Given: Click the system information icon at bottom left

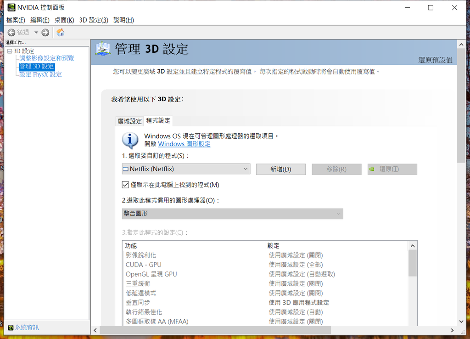Looking at the screenshot, I should pos(11,328).
